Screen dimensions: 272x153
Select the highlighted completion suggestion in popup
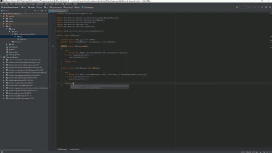click(99, 86)
